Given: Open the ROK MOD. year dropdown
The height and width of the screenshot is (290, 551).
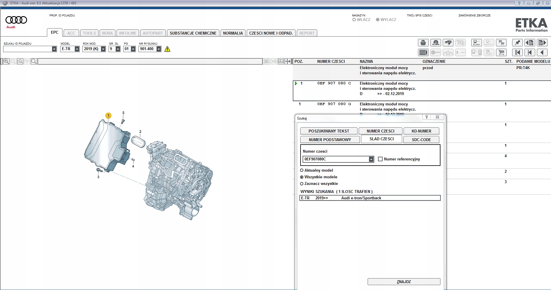Looking at the screenshot, I should click(103, 49).
